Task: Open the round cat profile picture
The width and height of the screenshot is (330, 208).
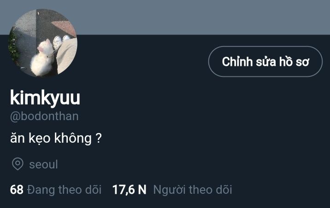Action: (x=43, y=43)
